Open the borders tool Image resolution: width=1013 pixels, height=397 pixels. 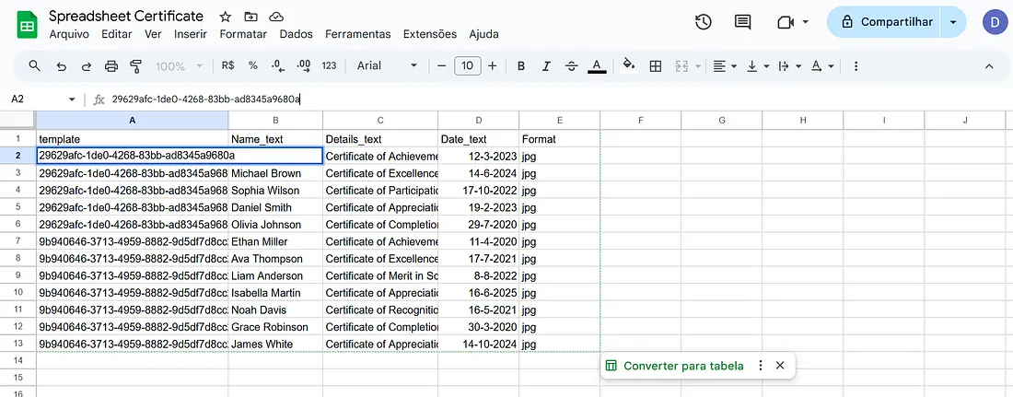[655, 66]
